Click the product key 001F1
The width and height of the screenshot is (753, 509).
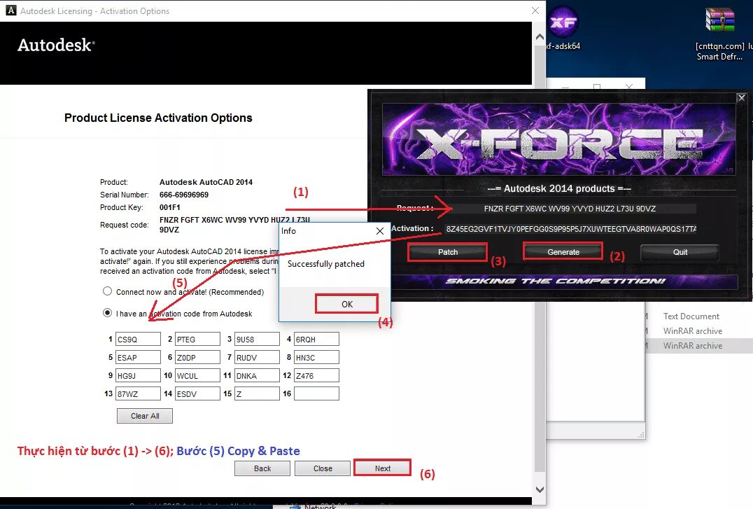[x=169, y=207]
